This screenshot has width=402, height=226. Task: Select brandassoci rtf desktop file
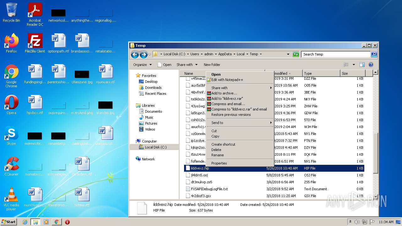pyautogui.click(x=82, y=43)
